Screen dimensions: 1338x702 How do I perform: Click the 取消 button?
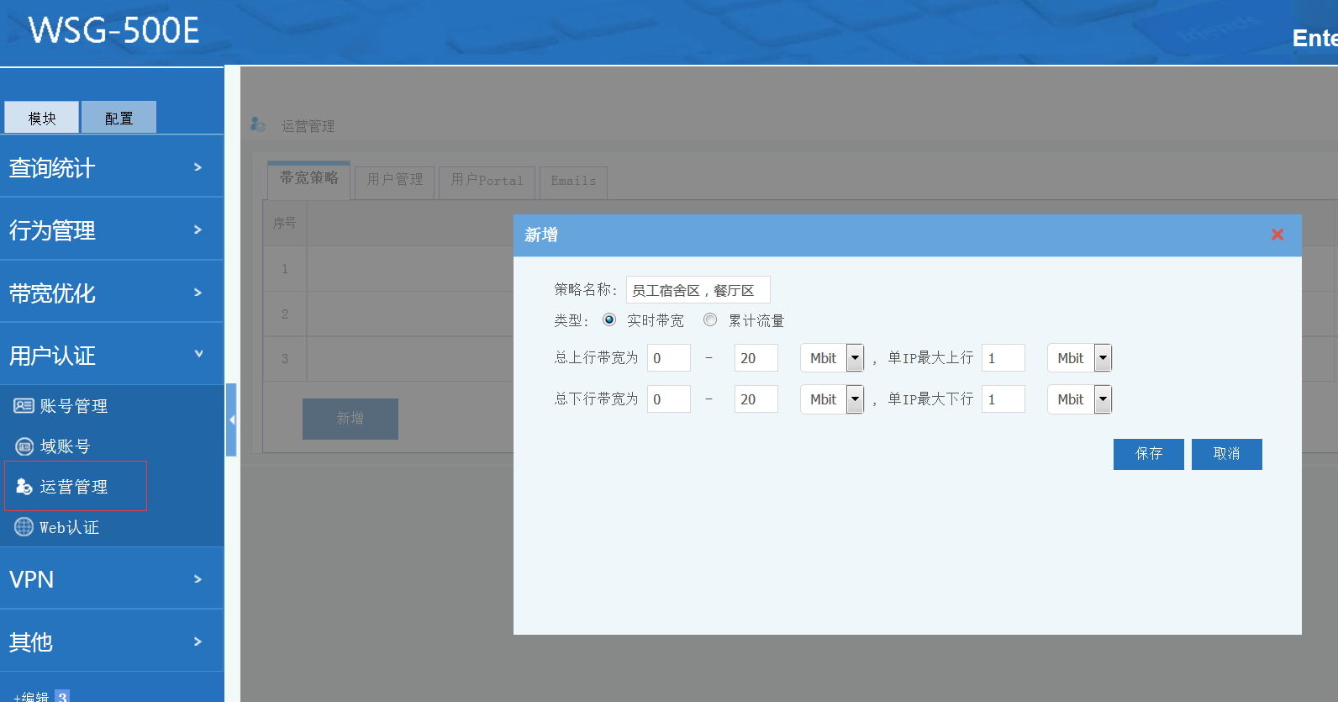1226,454
